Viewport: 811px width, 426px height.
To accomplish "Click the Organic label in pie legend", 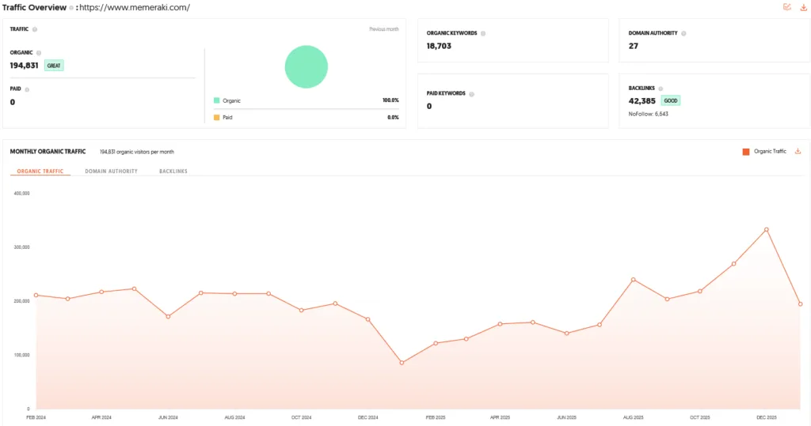I will 232,100.
